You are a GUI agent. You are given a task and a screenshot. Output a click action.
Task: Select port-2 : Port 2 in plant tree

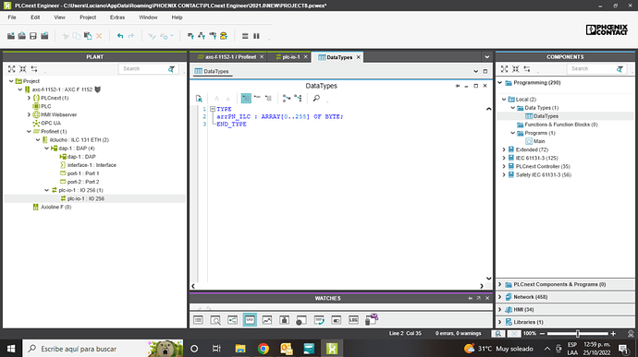83,182
